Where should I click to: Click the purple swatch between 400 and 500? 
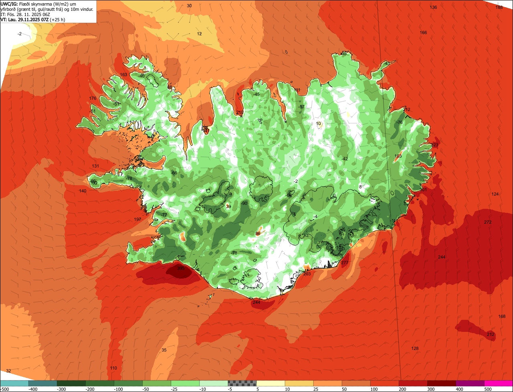[470, 383]
